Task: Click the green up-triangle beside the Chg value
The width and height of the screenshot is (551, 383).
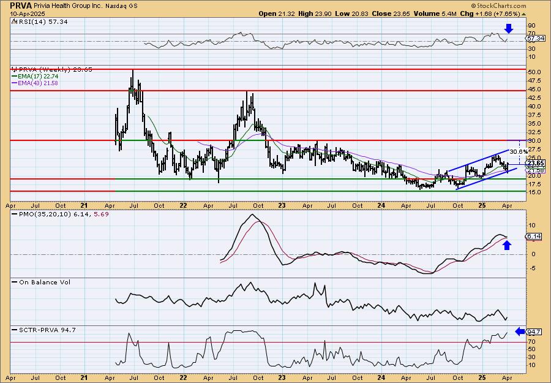Action: point(523,15)
